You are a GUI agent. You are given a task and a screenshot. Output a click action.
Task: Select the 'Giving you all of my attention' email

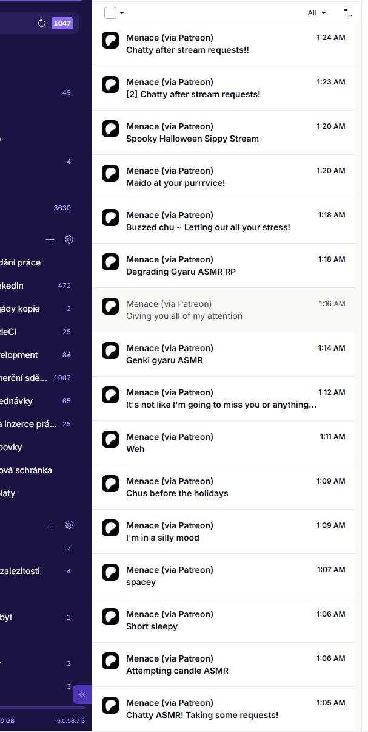[x=184, y=316]
